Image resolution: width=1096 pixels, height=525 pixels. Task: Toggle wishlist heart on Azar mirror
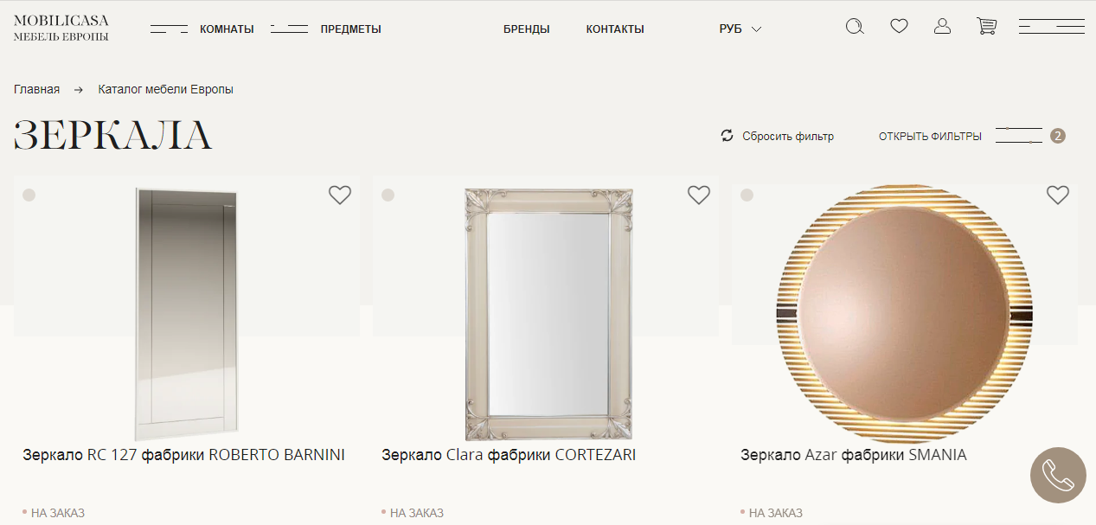(x=1057, y=195)
